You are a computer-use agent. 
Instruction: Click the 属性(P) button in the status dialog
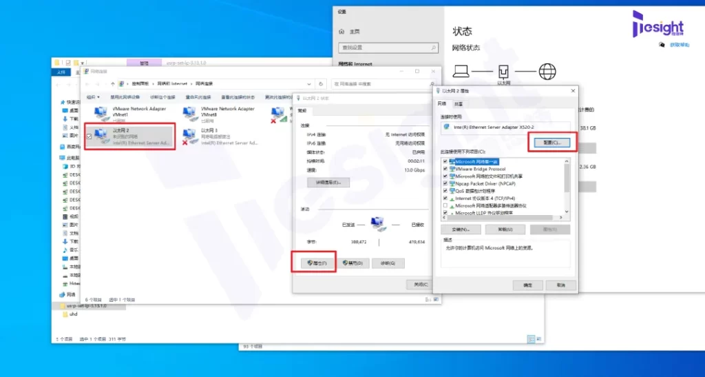tap(316, 263)
